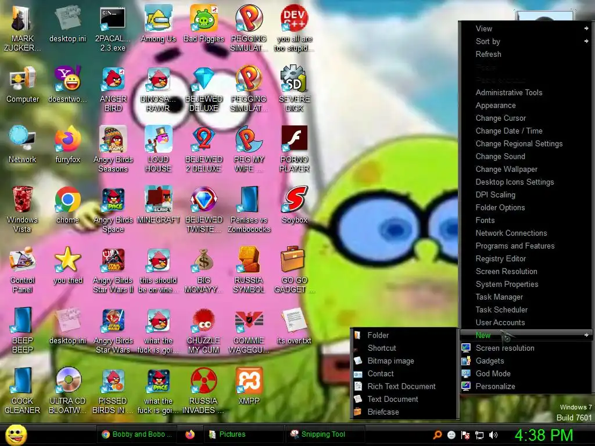Select Folder Options menu entry
The image size is (595, 446).
pos(525,207)
